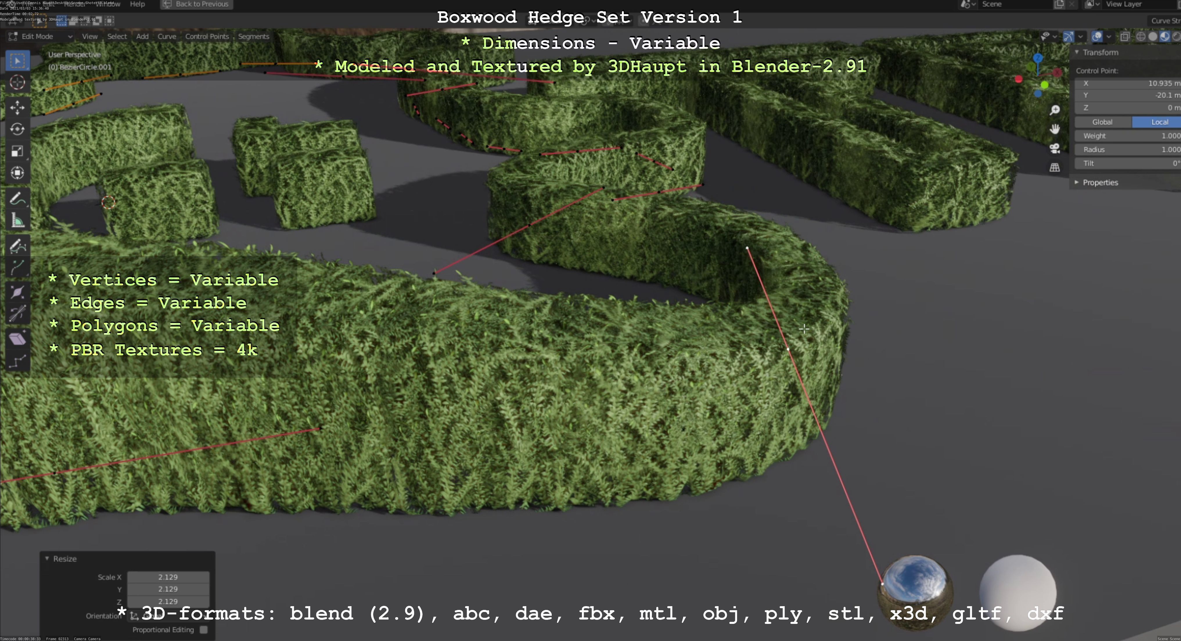1181x641 pixels.
Task: Pick the Transform tool
Action: (x=17, y=173)
